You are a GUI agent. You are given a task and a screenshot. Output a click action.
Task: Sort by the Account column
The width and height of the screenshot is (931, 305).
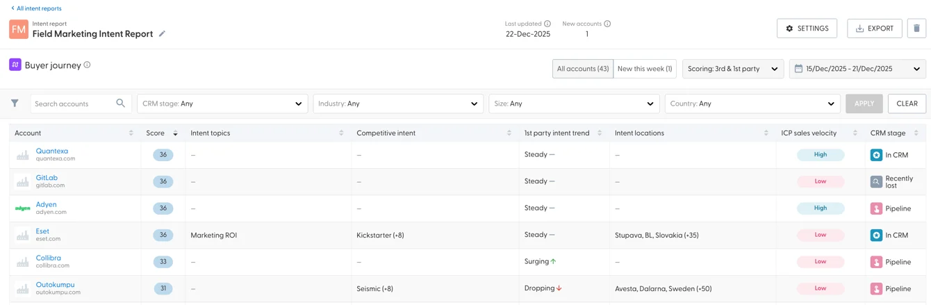(131, 133)
